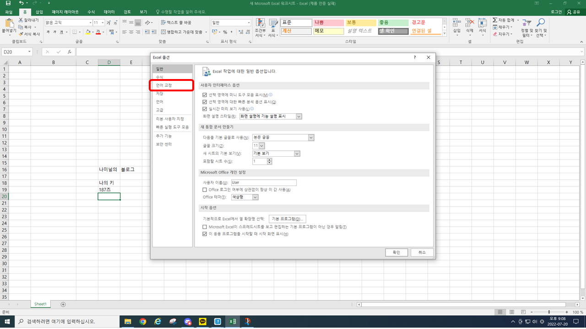Toggle the mini toolbar on selection checkbox
This screenshot has height=329, width=586.
pos(205,95)
